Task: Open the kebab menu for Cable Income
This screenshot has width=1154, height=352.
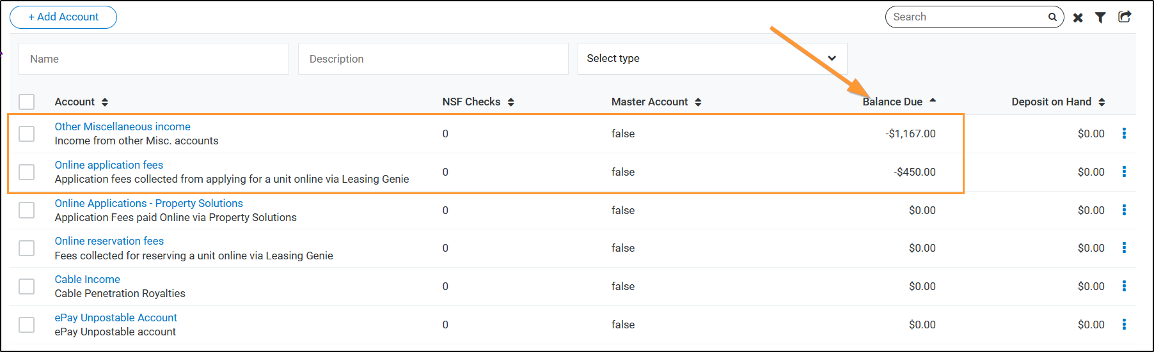Action: tap(1124, 286)
